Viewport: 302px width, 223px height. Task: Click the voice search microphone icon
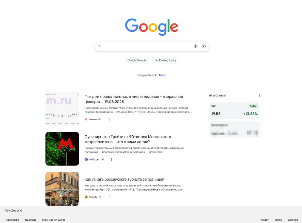[196, 46]
